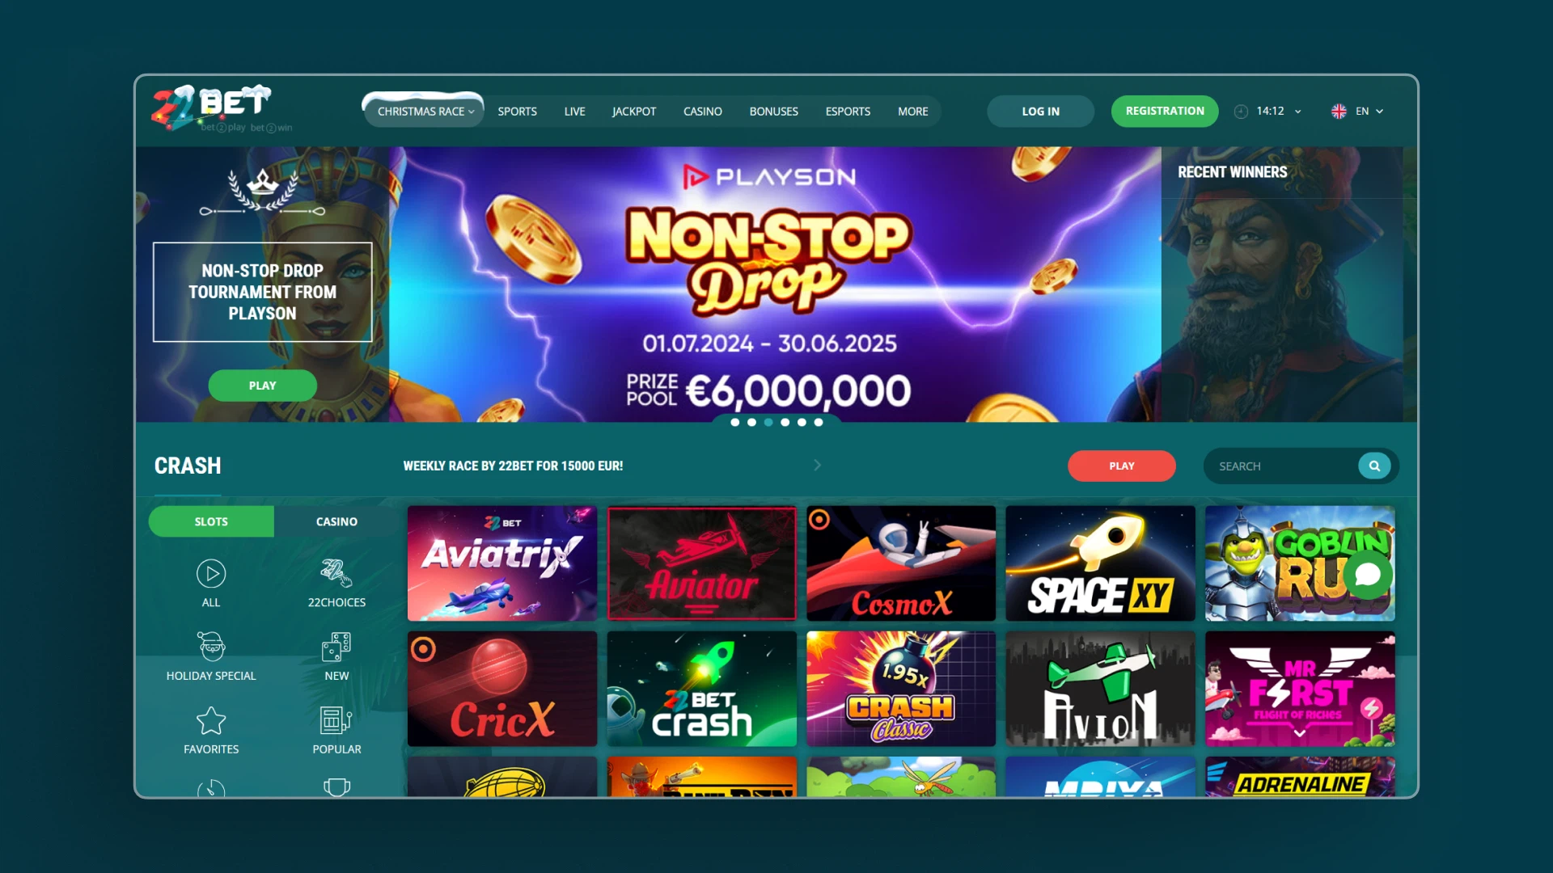
Task: Click the 22BET logo
Action: point(212,108)
